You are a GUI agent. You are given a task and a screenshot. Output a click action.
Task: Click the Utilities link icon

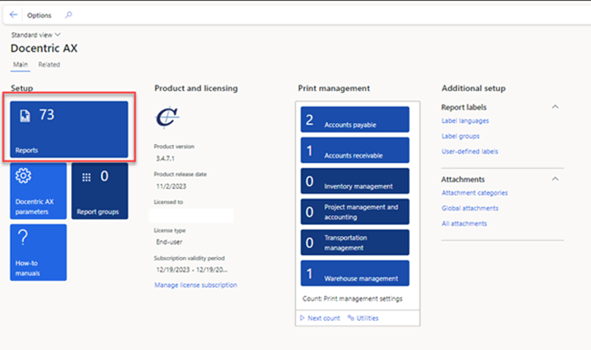351,318
